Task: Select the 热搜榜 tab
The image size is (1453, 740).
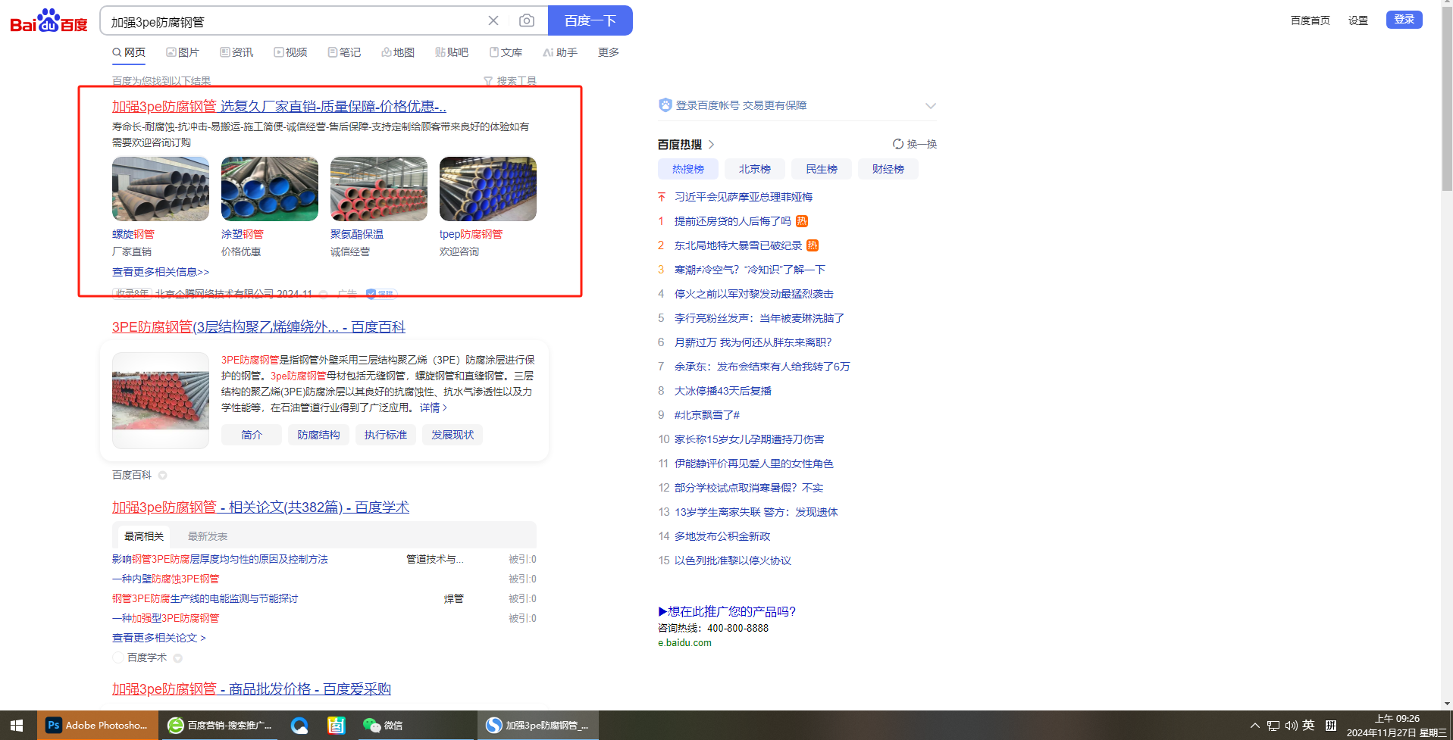Action: (x=688, y=169)
